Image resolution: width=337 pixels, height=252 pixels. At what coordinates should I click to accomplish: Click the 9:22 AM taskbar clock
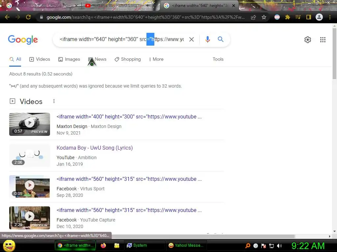click(308, 246)
